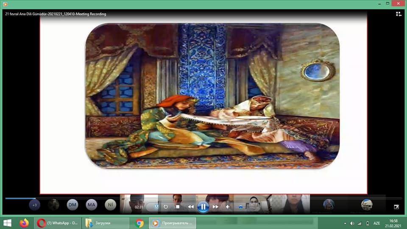Switch the AZE keyboard language
This screenshot has height=229, width=407.
tap(376, 223)
